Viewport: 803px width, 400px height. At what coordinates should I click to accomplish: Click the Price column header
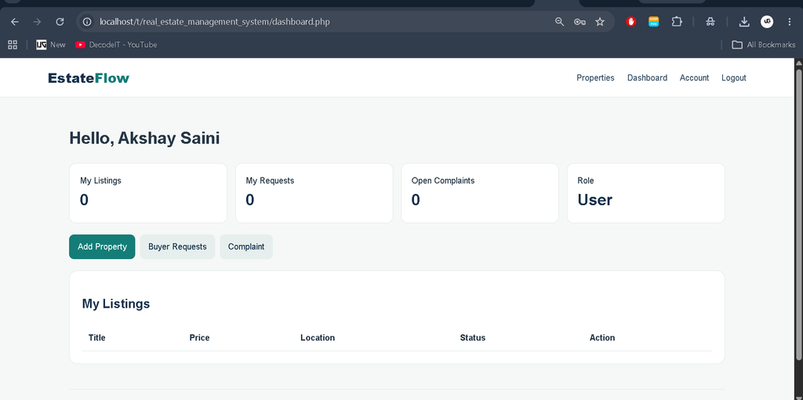[199, 337]
